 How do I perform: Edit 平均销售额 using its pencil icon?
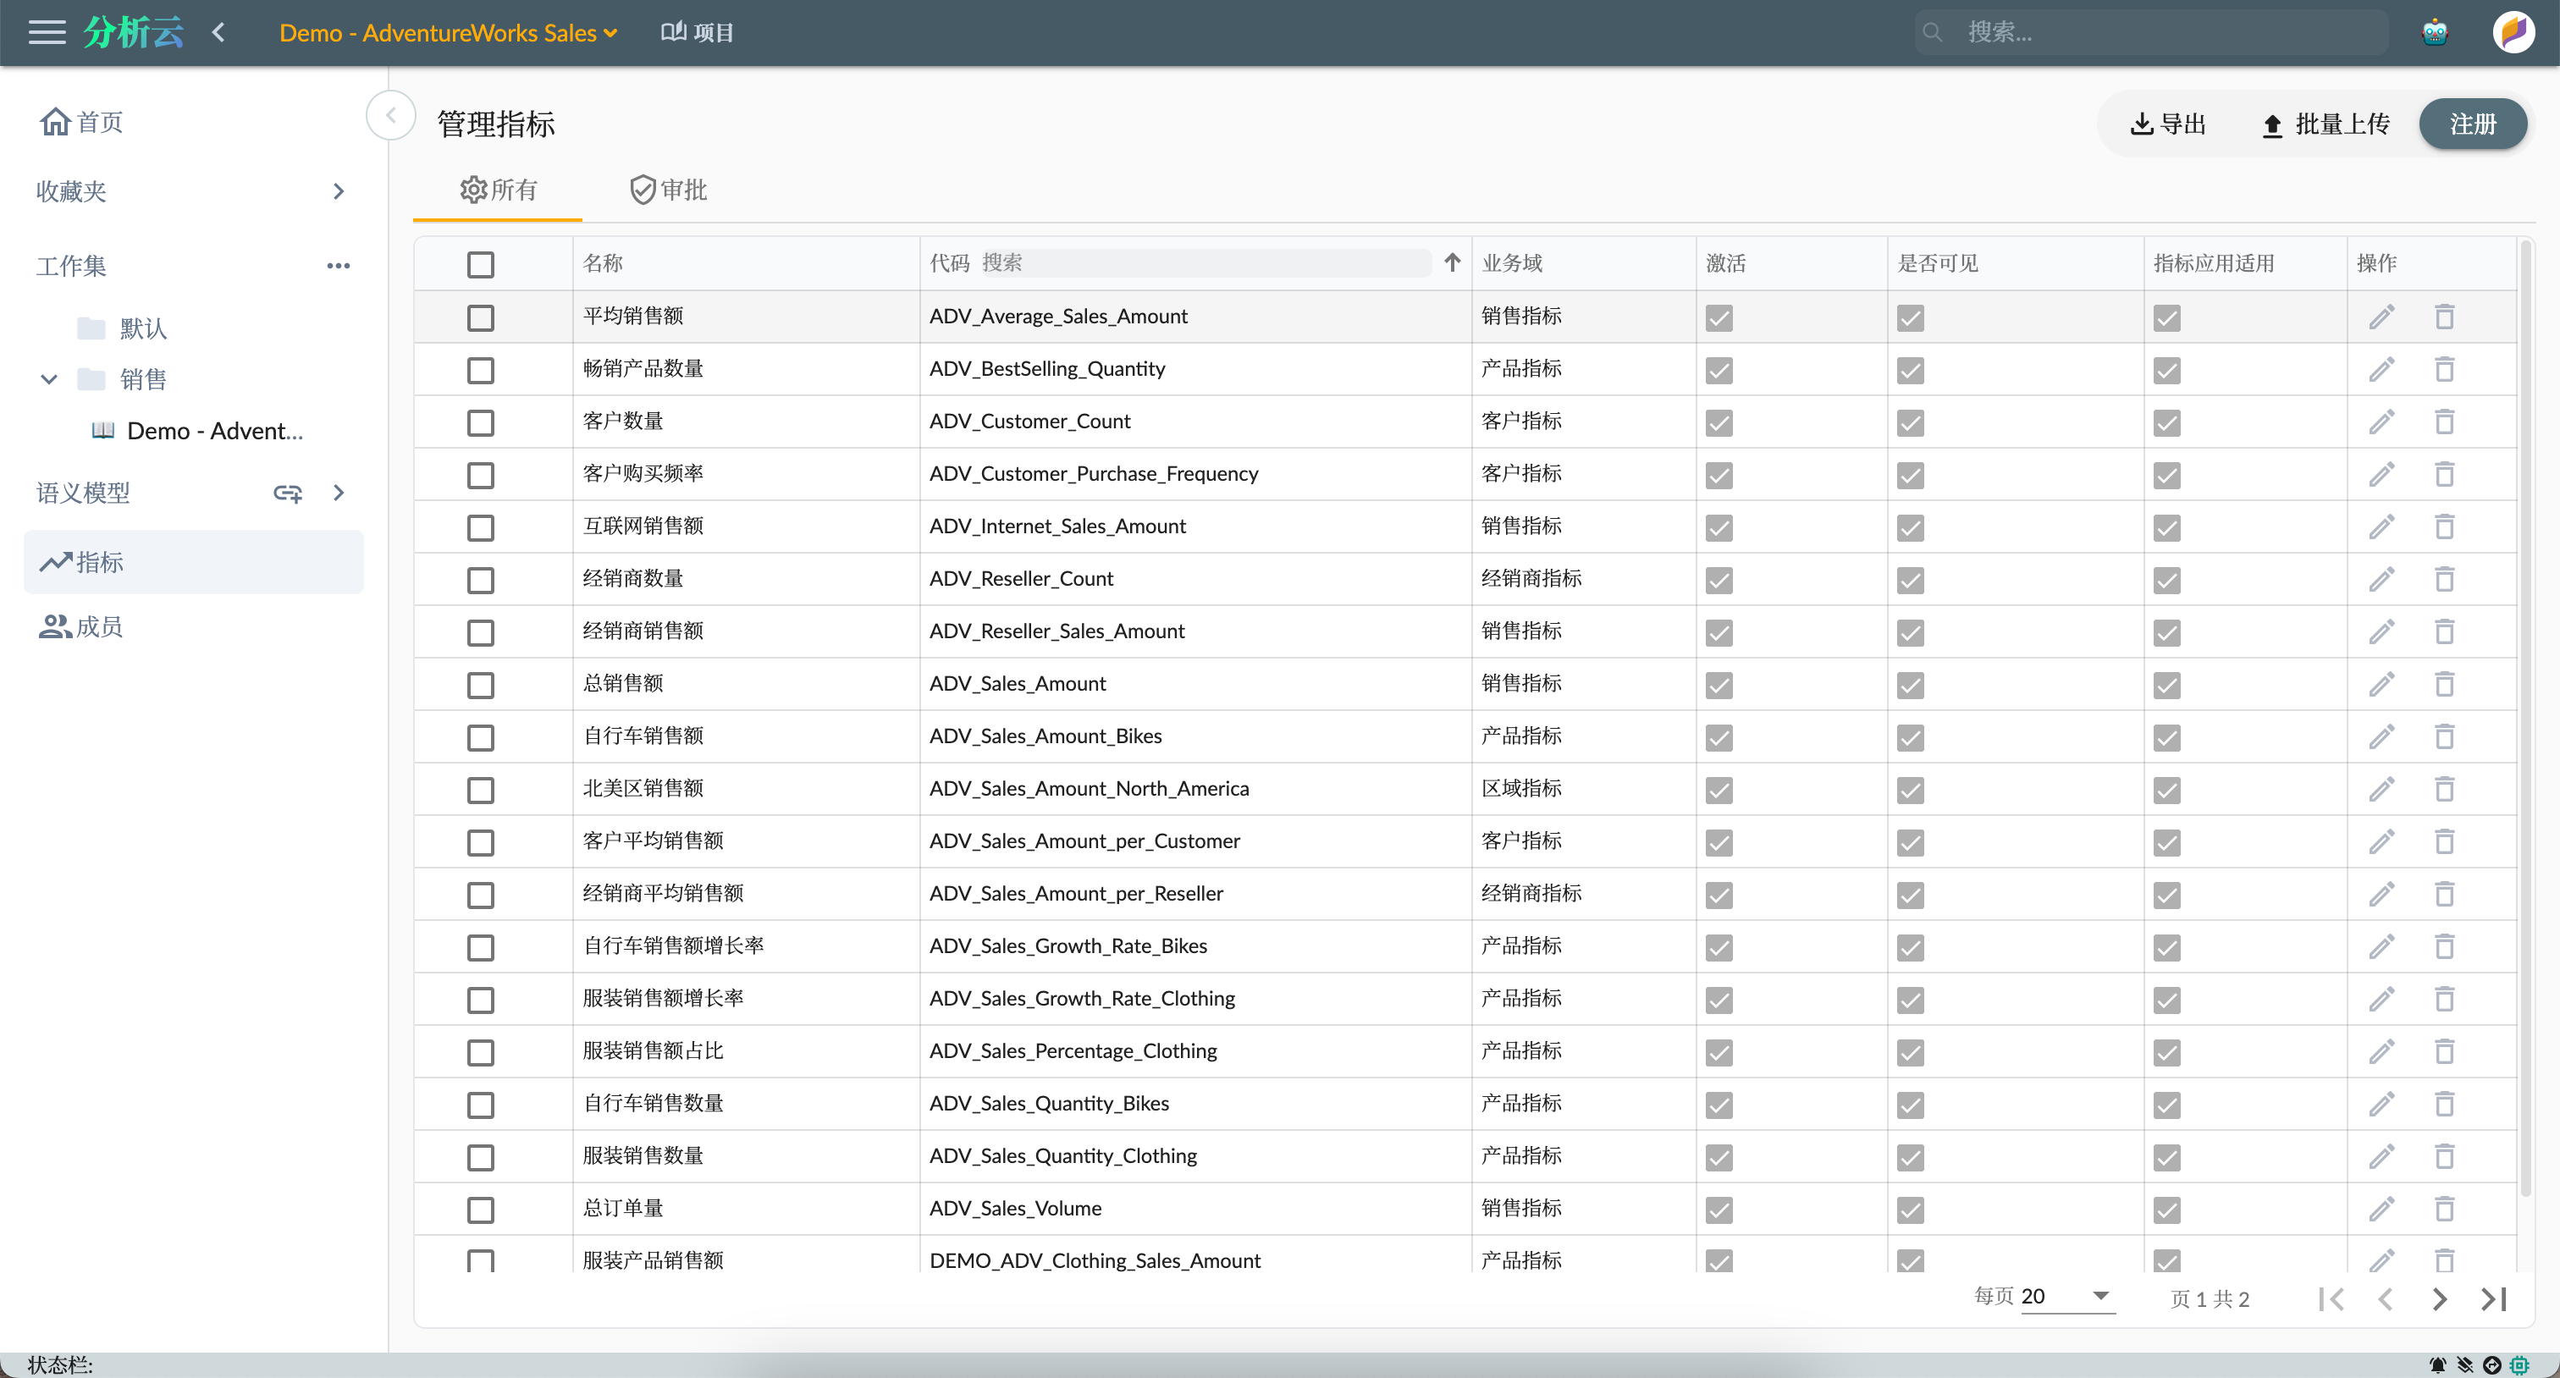[2382, 316]
